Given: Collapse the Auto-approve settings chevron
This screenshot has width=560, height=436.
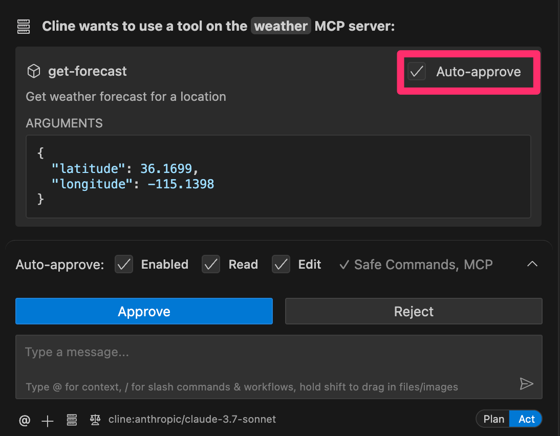Looking at the screenshot, I should pyautogui.click(x=532, y=264).
